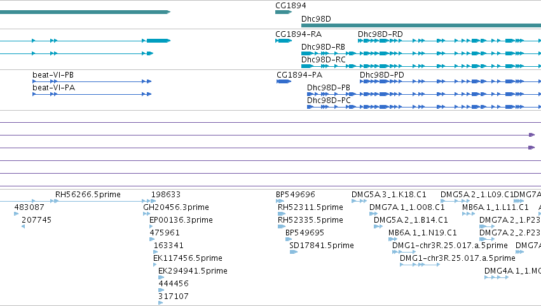
Task: Select EP00136.3prime EST label
Action: 181,220
